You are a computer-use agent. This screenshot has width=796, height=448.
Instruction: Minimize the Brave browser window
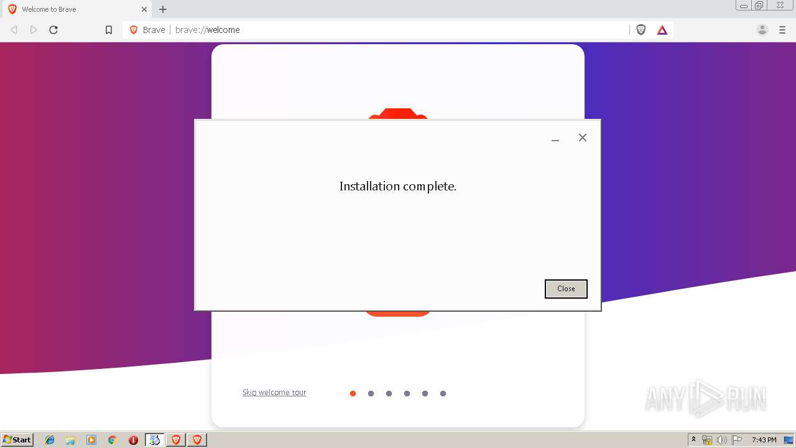744,6
